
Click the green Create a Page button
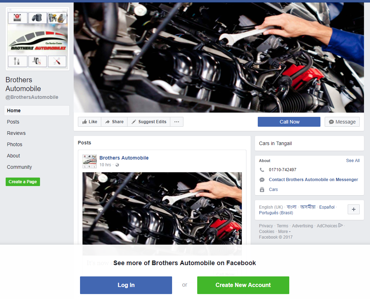(x=23, y=181)
